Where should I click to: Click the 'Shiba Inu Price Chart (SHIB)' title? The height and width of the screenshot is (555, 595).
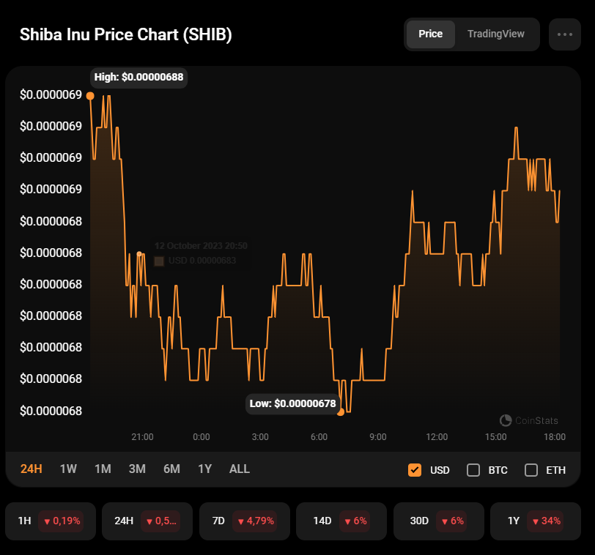(x=125, y=34)
